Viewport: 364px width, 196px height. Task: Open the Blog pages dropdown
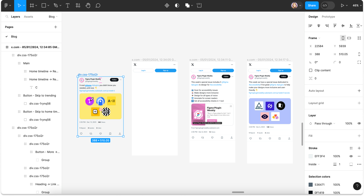click(53, 17)
